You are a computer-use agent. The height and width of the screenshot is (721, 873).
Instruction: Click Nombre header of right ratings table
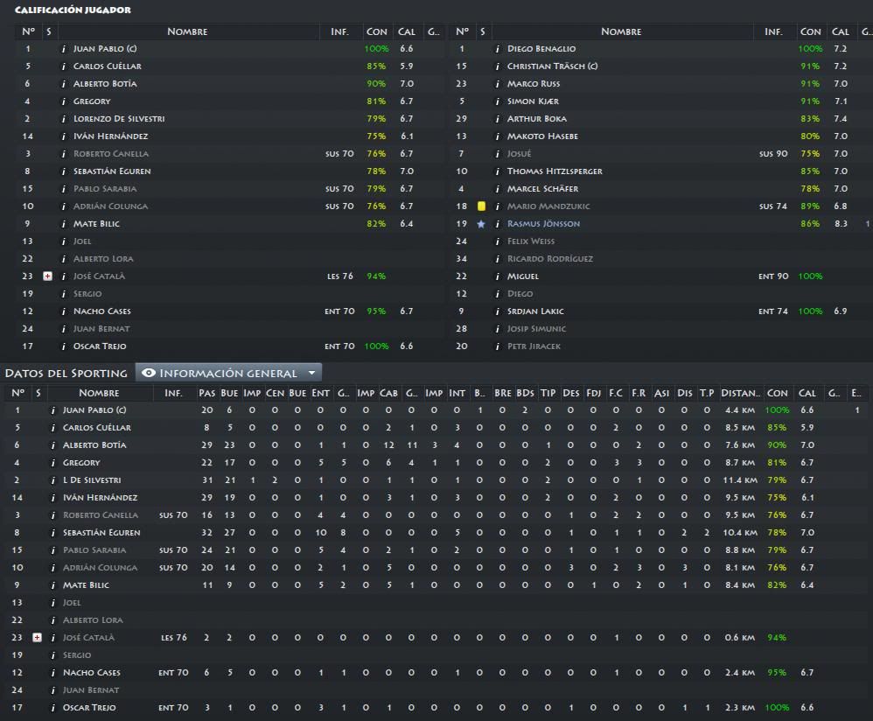tap(621, 31)
